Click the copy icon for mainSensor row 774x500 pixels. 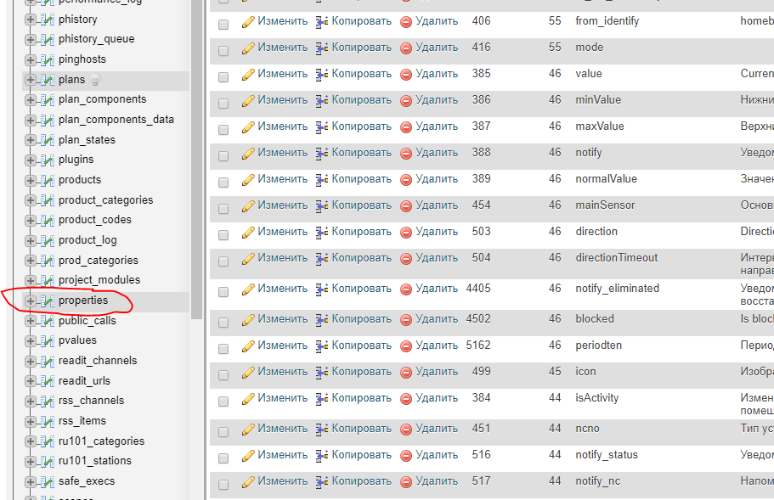click(322, 205)
